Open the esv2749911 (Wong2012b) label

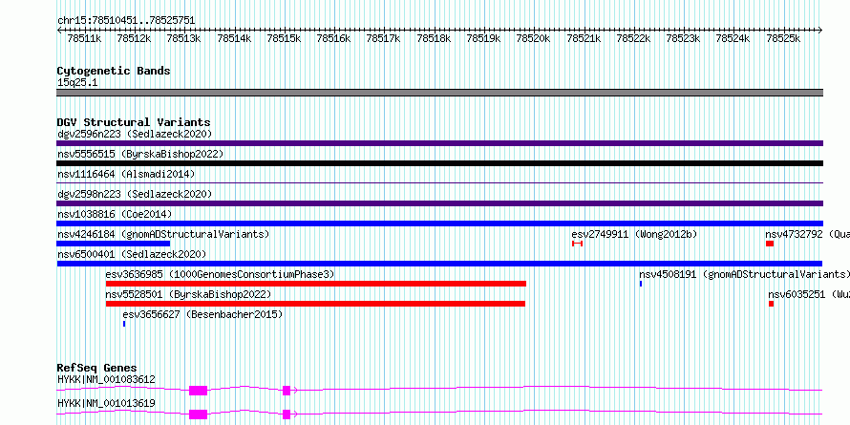pyautogui.click(x=634, y=234)
